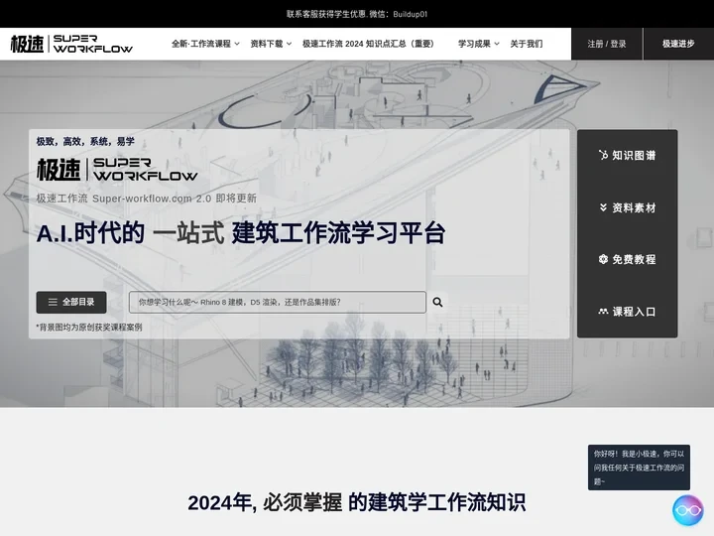Click the hamburger icon in 全部目录
714x536 pixels.
tap(53, 302)
